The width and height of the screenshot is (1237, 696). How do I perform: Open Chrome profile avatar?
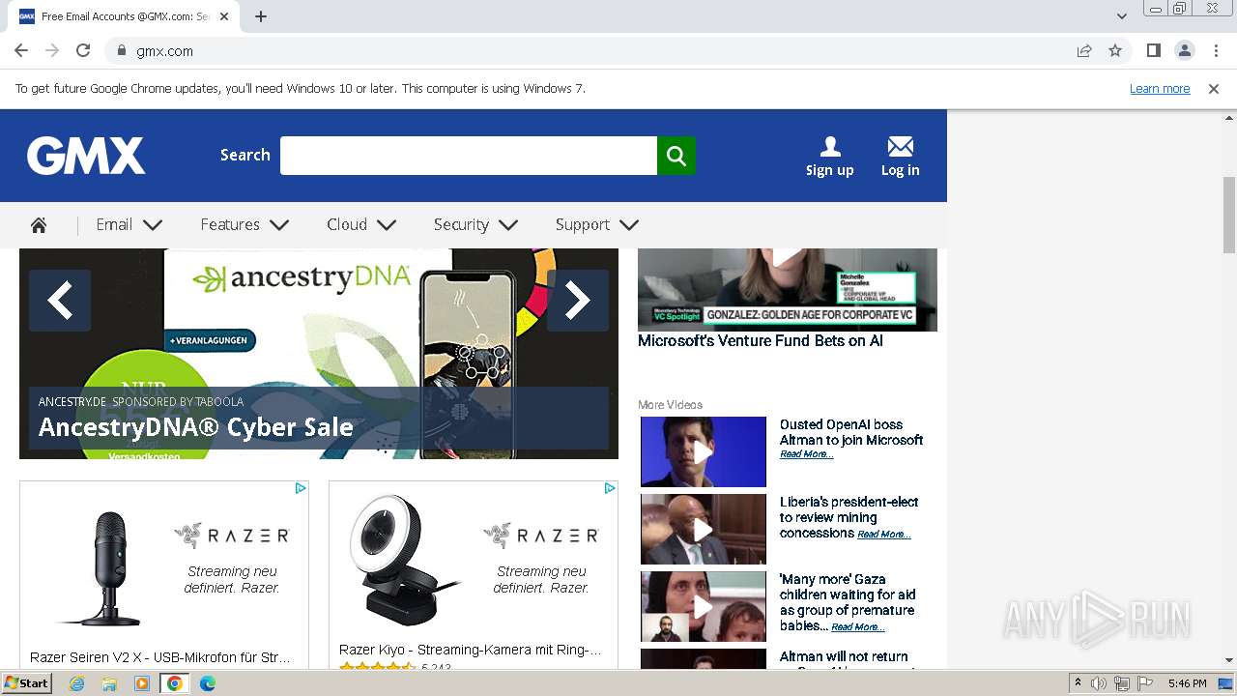click(1184, 50)
